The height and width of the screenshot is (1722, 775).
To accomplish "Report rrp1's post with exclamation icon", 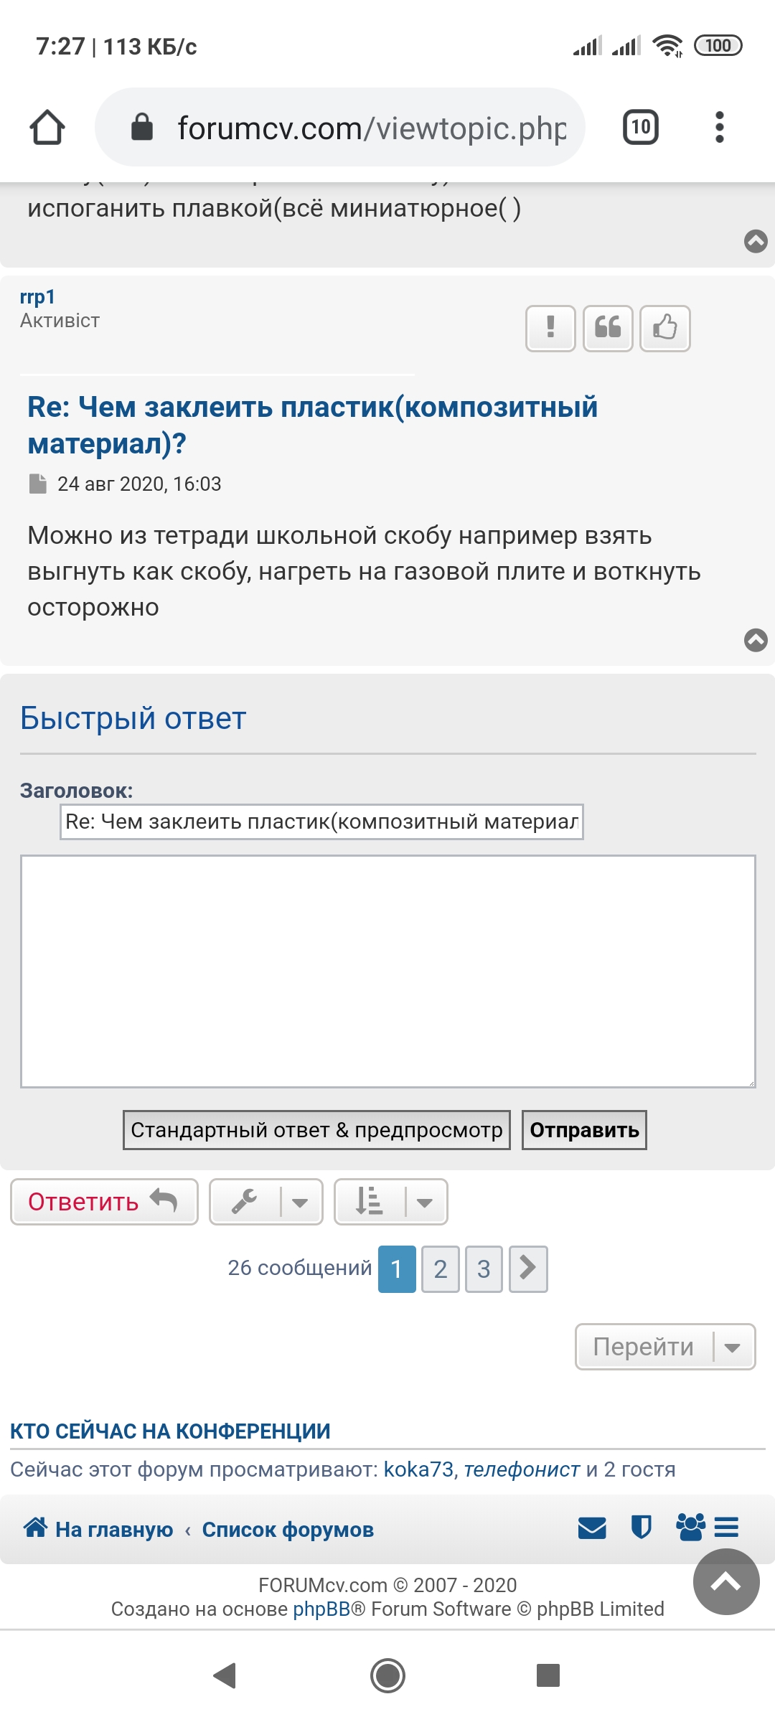I will 550,328.
